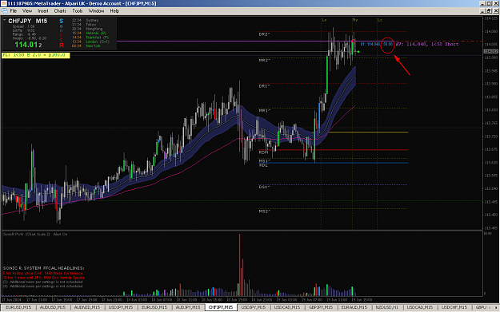
Task: Open the Charts menu
Action: click(60, 11)
